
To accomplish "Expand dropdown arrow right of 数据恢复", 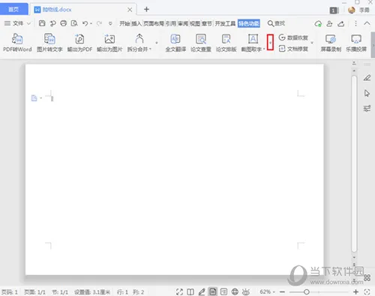I will click(312, 43).
